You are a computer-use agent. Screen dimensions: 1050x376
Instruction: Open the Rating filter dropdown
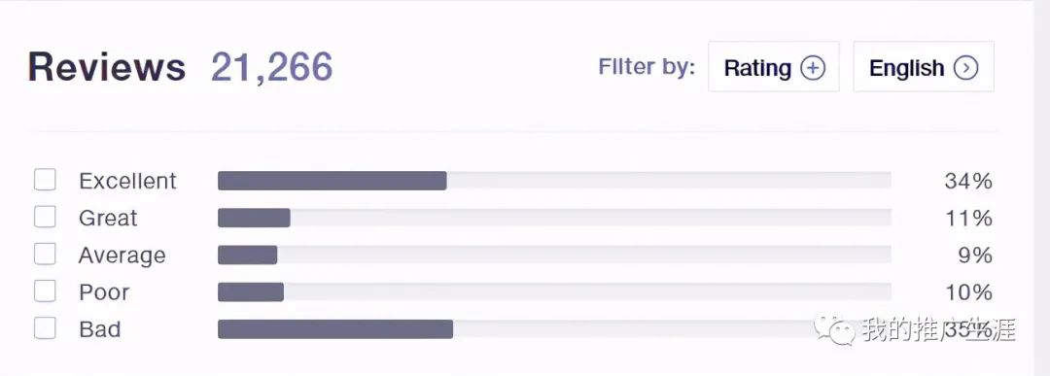point(774,67)
